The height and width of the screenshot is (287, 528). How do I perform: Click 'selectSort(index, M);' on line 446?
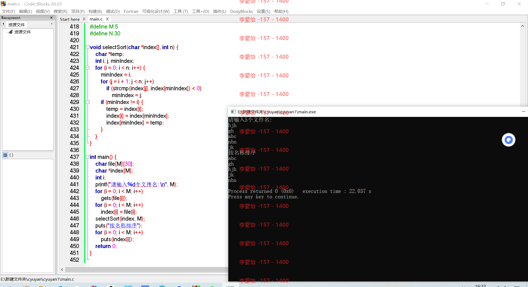pyautogui.click(x=120, y=219)
